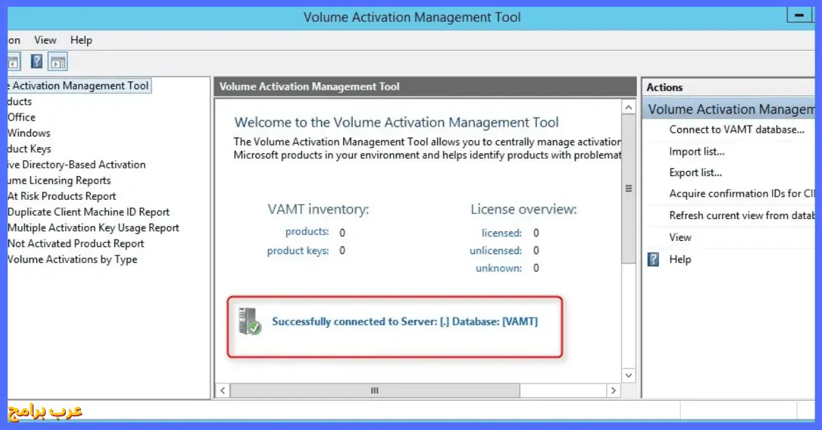Click the show/hide action pane toolbar icon
822x430 pixels.
(x=58, y=62)
